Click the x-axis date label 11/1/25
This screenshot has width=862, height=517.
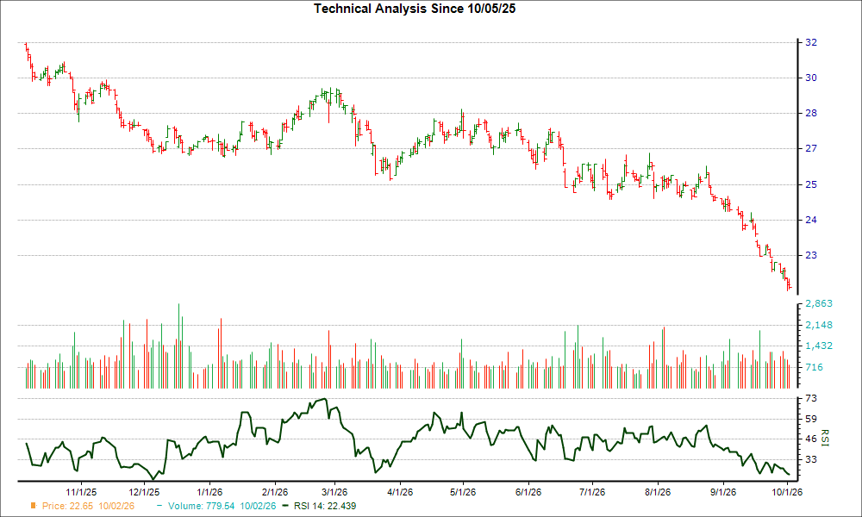(x=81, y=492)
